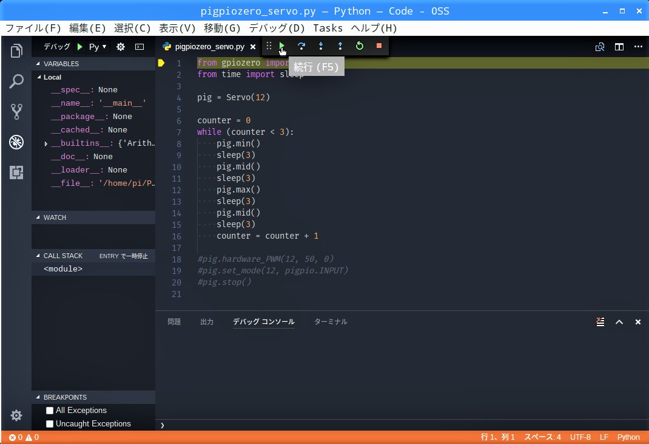Open the ファイル(F) menu
Screen dimensions: 649x444
pos(33,28)
